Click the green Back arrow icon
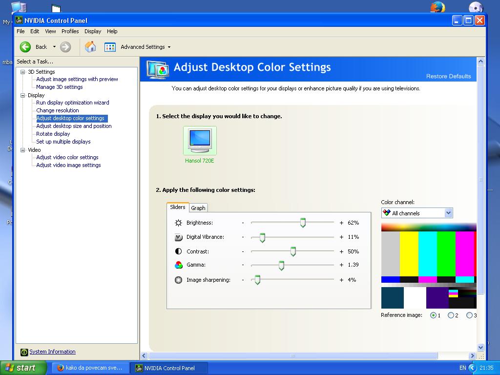Image resolution: width=500 pixels, height=375 pixels. (x=25, y=47)
